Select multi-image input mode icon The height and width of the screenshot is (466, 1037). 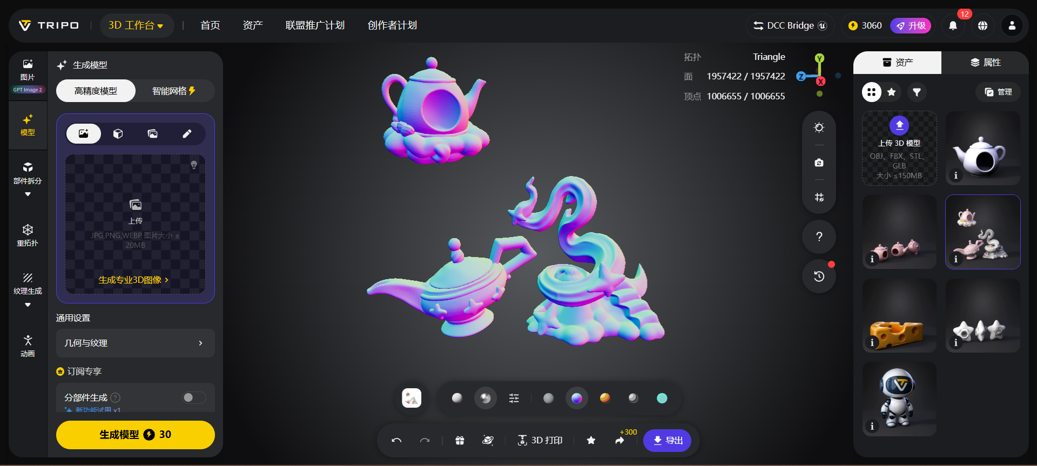[152, 134]
